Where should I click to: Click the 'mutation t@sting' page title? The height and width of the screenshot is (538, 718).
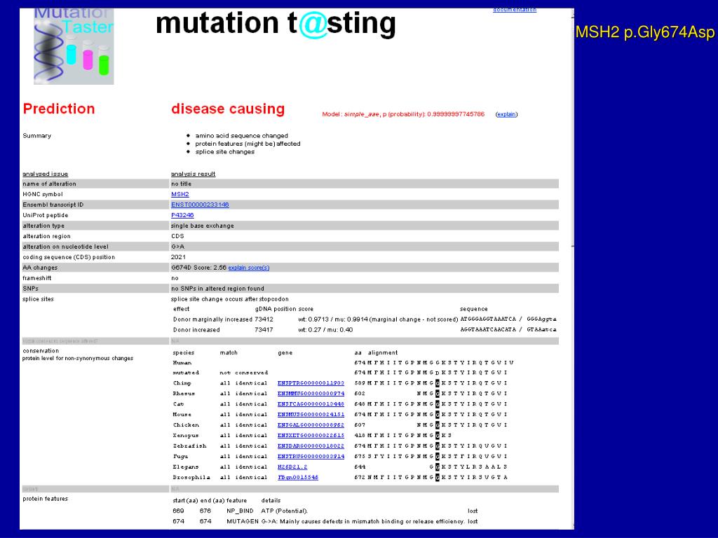[276, 24]
